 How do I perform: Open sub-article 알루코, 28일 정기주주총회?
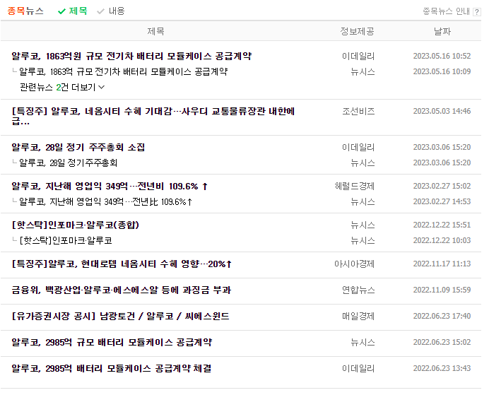(69, 163)
